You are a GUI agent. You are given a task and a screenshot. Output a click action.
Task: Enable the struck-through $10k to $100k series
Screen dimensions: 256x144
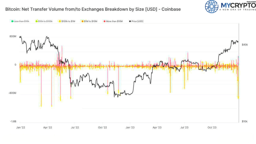tap(45, 21)
